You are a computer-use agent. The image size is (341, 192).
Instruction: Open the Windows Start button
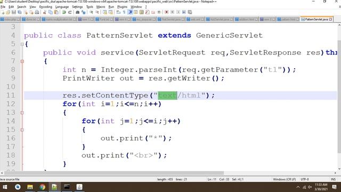[x=5, y=187]
